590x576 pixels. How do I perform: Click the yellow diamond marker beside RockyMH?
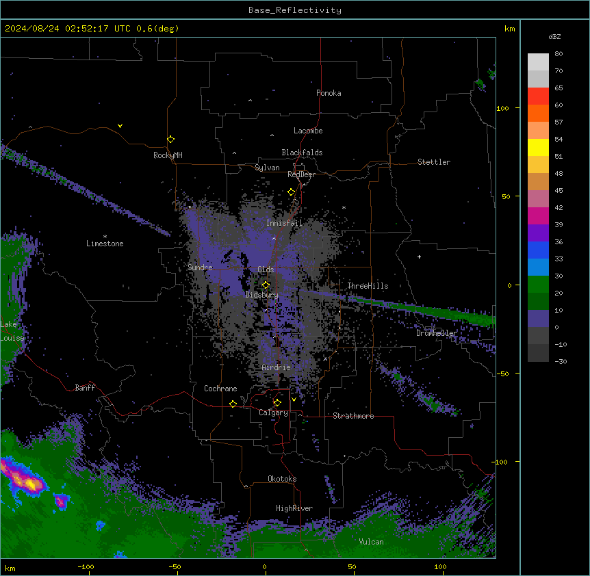click(x=170, y=140)
